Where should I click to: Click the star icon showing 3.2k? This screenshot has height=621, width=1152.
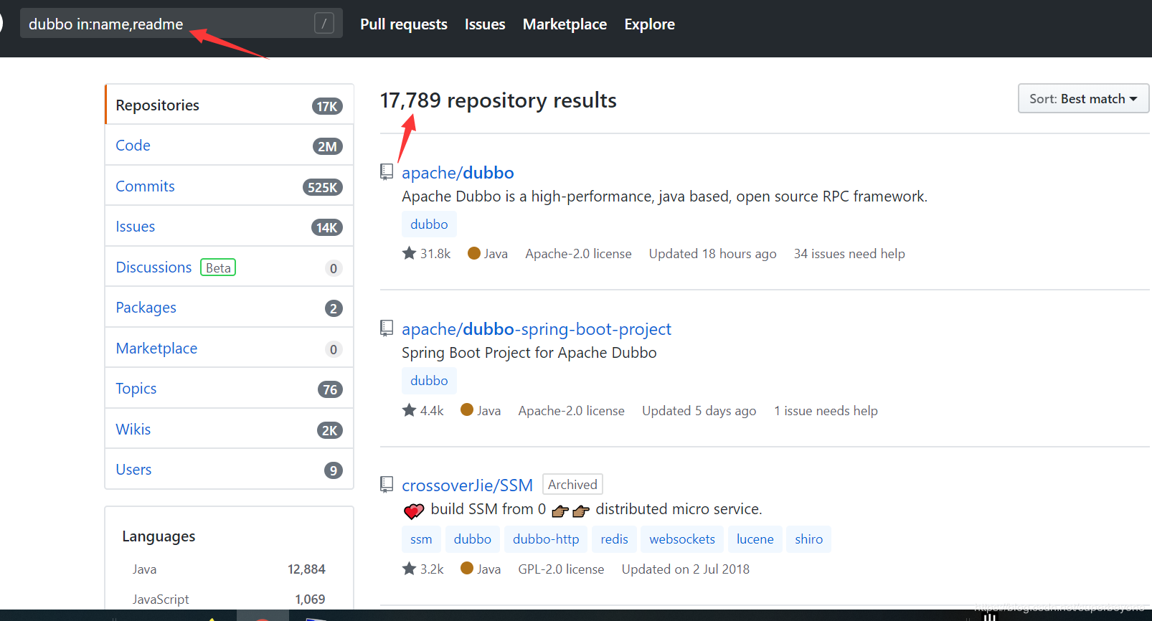409,569
